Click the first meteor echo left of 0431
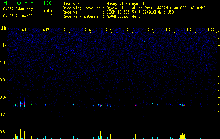This screenshot has height=139, width=220. pos(16,105)
